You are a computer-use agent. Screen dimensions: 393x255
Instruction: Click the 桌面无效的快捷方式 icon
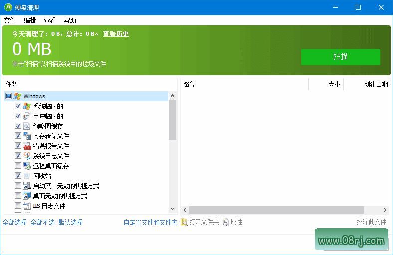point(27,196)
